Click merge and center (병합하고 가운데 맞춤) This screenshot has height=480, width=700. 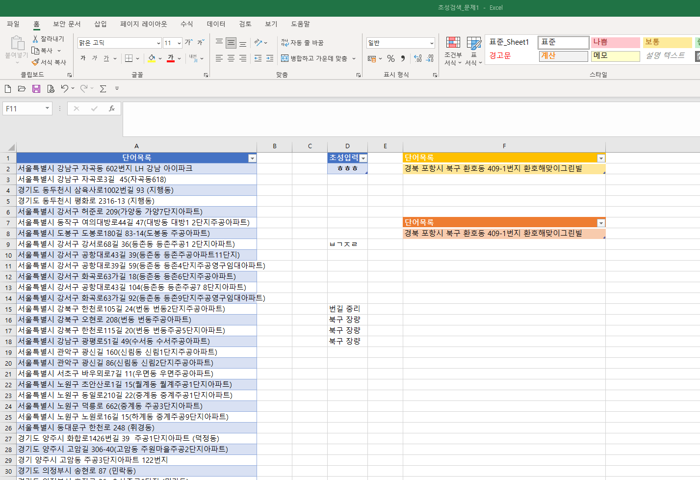pyautogui.click(x=314, y=58)
